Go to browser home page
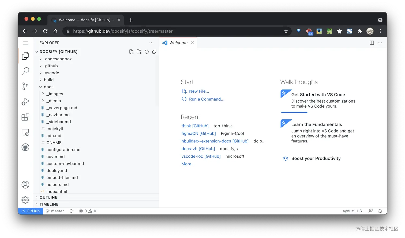The width and height of the screenshot is (405, 238). [x=55, y=31]
